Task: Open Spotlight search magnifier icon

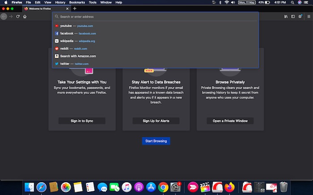Action: pos(292,2)
